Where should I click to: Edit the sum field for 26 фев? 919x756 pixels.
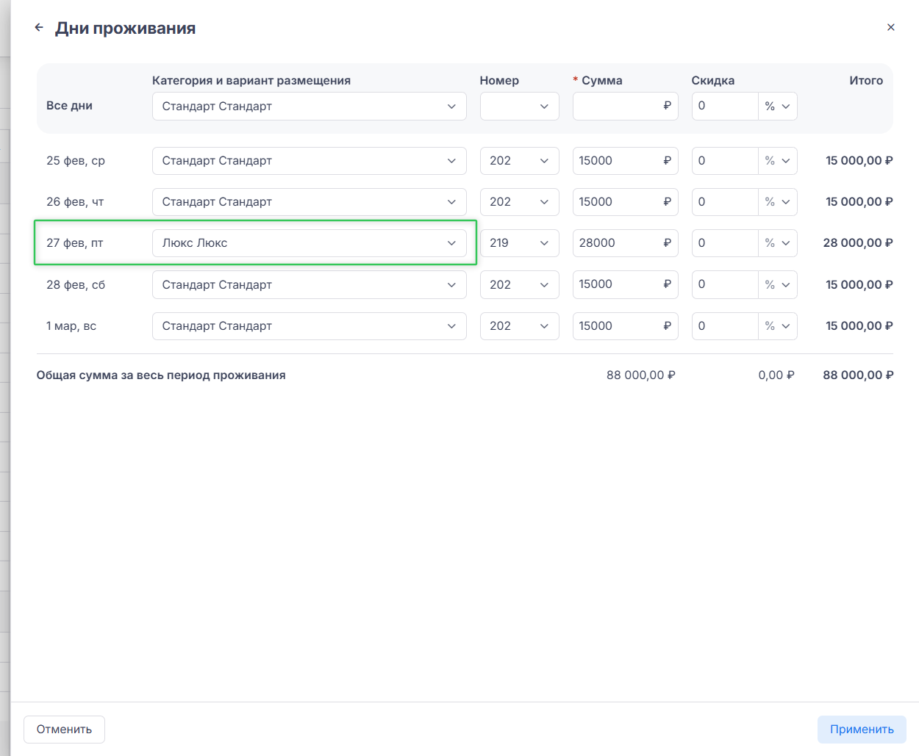[618, 202]
